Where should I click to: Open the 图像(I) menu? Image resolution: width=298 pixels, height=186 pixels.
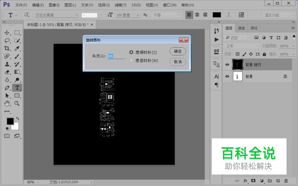[x=54, y=5]
